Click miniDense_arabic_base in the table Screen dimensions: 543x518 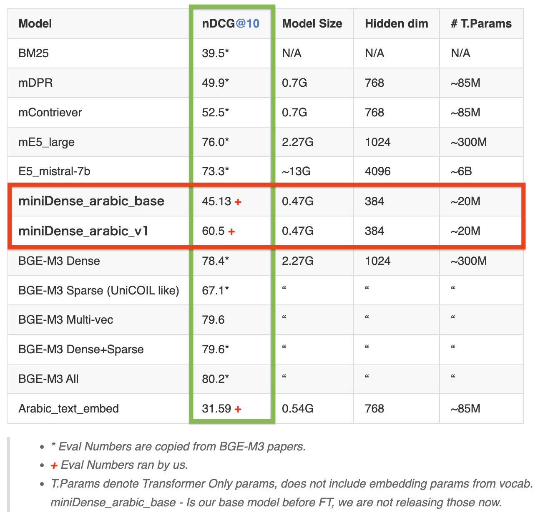coord(91,201)
